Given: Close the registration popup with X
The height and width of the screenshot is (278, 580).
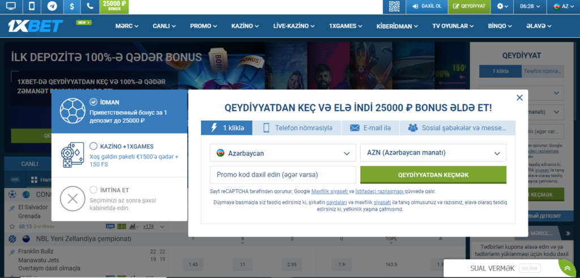Looking at the screenshot, I should click(x=519, y=97).
